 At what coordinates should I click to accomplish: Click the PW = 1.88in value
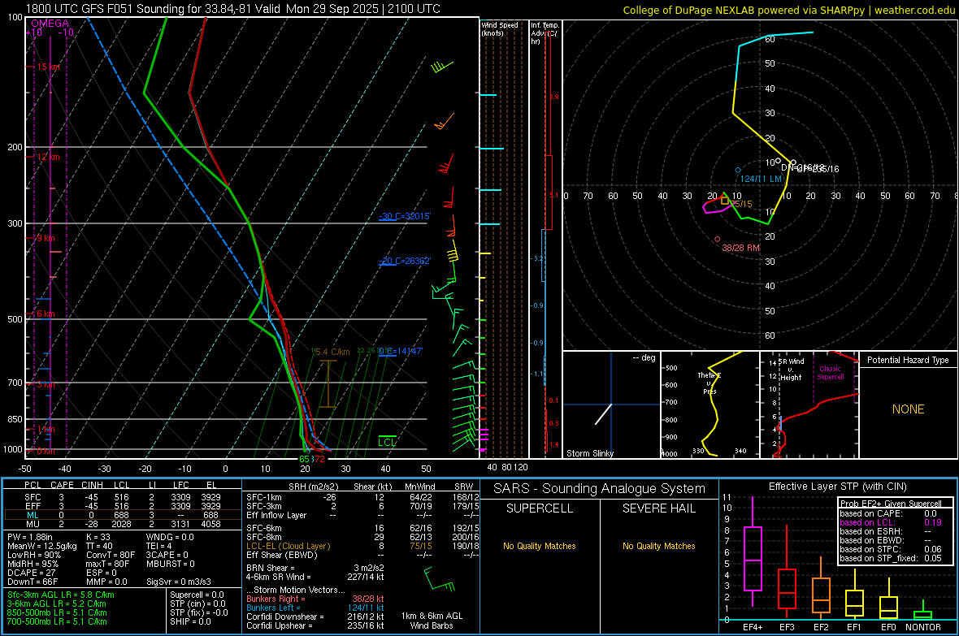(30, 537)
